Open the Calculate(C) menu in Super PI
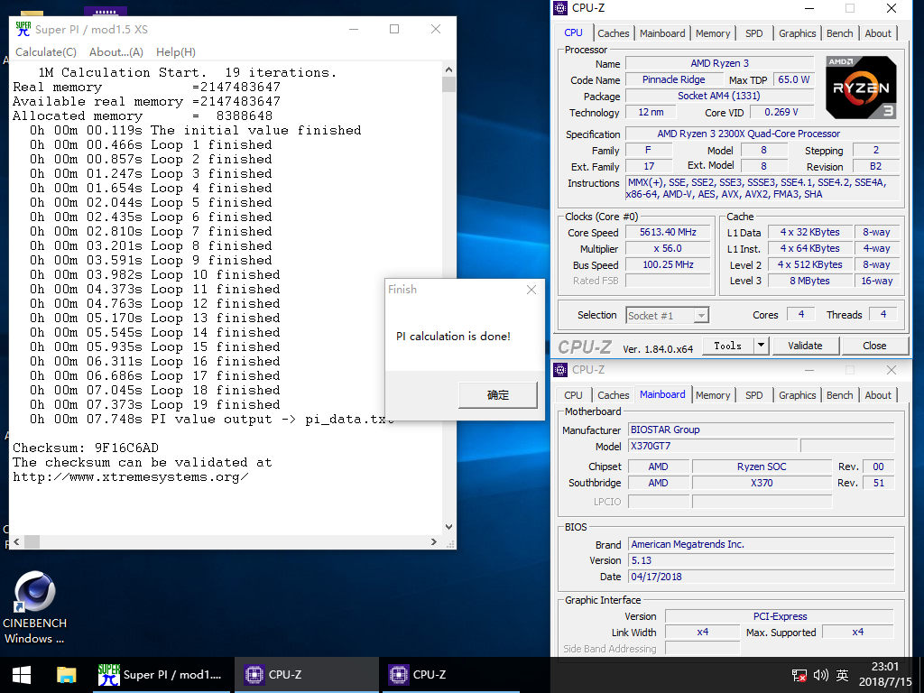Viewport: 924px width, 693px height. pyautogui.click(x=46, y=51)
